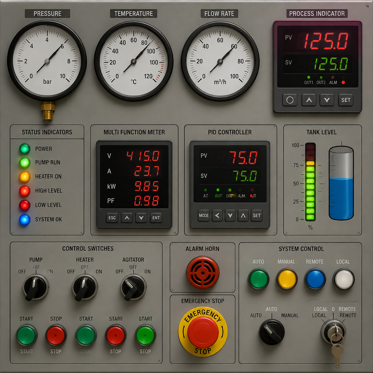This screenshot has height=373, width=373.
Task: Click the 23.7 ampere reading
Action: coord(147,171)
